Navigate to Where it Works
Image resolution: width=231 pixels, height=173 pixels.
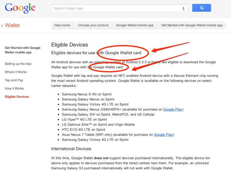pyautogui.click(x=16, y=72)
